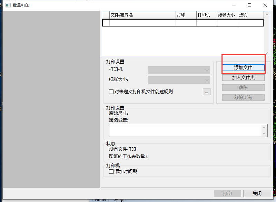276x202 pixels.
Task: Click the 没有文件打印 status text
Action: click(x=122, y=149)
